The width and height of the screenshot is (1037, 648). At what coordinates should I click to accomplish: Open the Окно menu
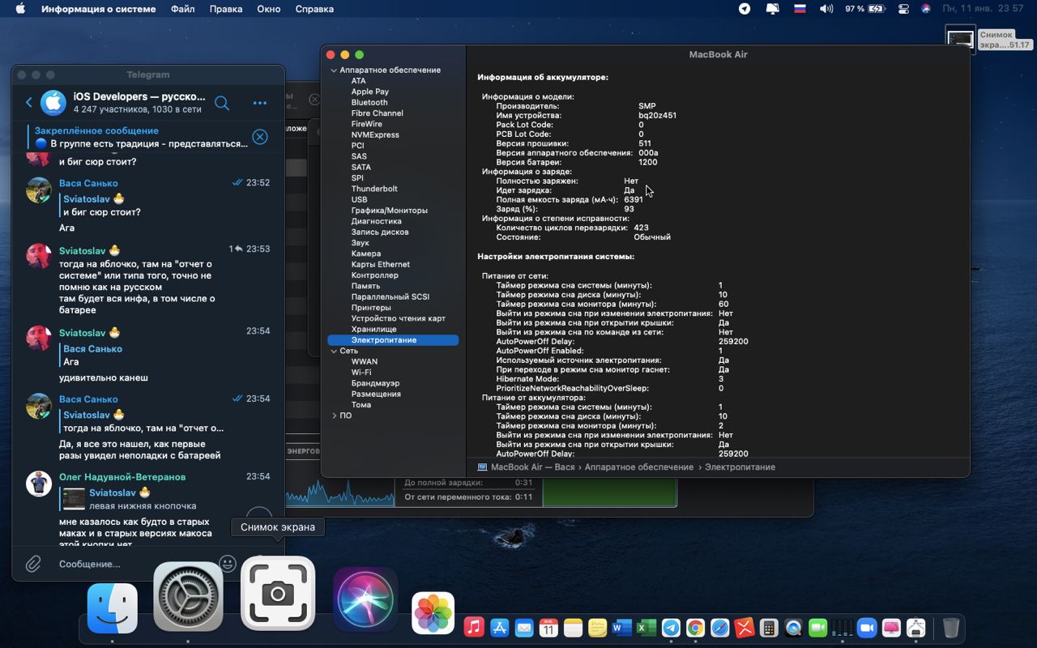268,9
